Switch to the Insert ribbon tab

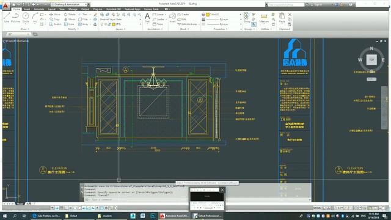pyautogui.click(x=27, y=9)
